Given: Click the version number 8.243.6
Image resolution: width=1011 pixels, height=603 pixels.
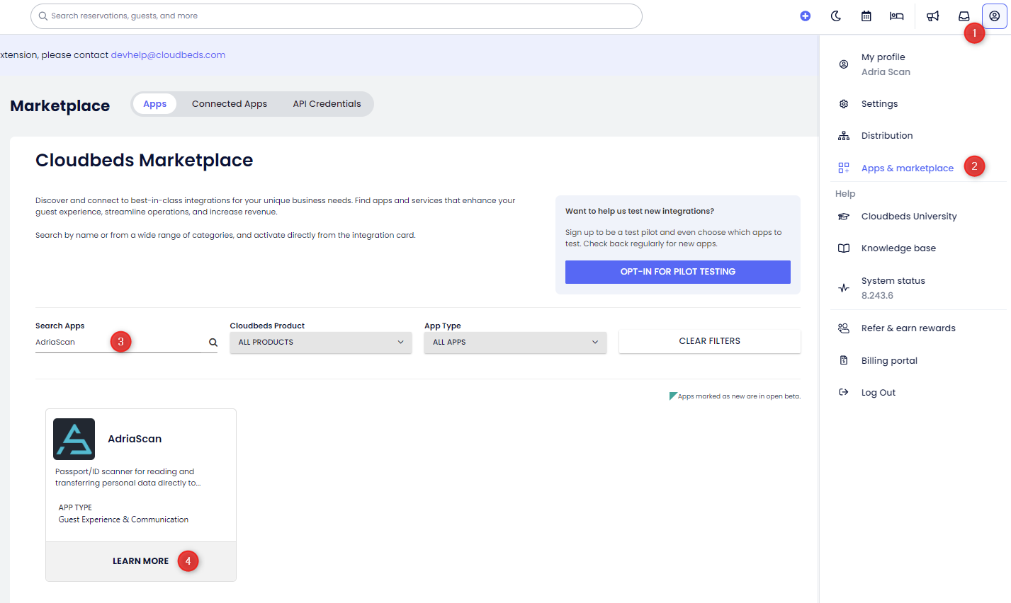Looking at the screenshot, I should point(877,296).
